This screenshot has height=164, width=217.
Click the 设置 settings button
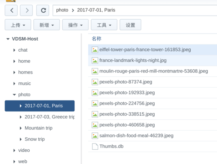click(x=130, y=25)
